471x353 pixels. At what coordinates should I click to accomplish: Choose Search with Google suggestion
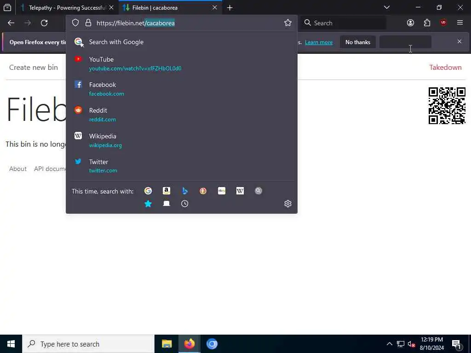click(x=181, y=42)
